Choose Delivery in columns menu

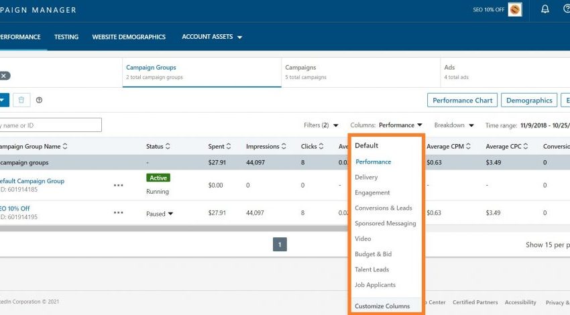pos(366,177)
